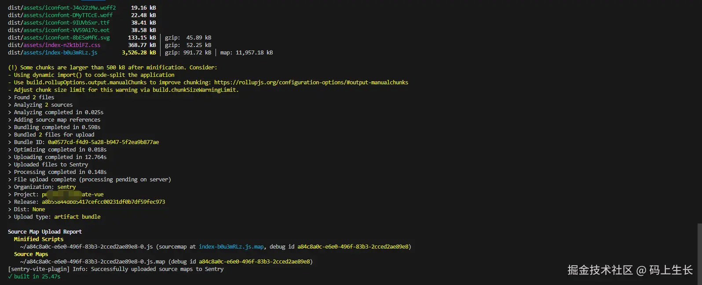Click the Source Maps heading
This screenshot has height=285, width=702.
(31, 254)
